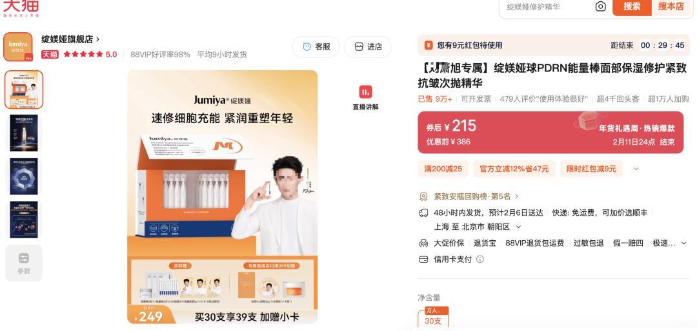
Task: Click the 信用卡支付 info circle icon
Action: coord(480,259)
